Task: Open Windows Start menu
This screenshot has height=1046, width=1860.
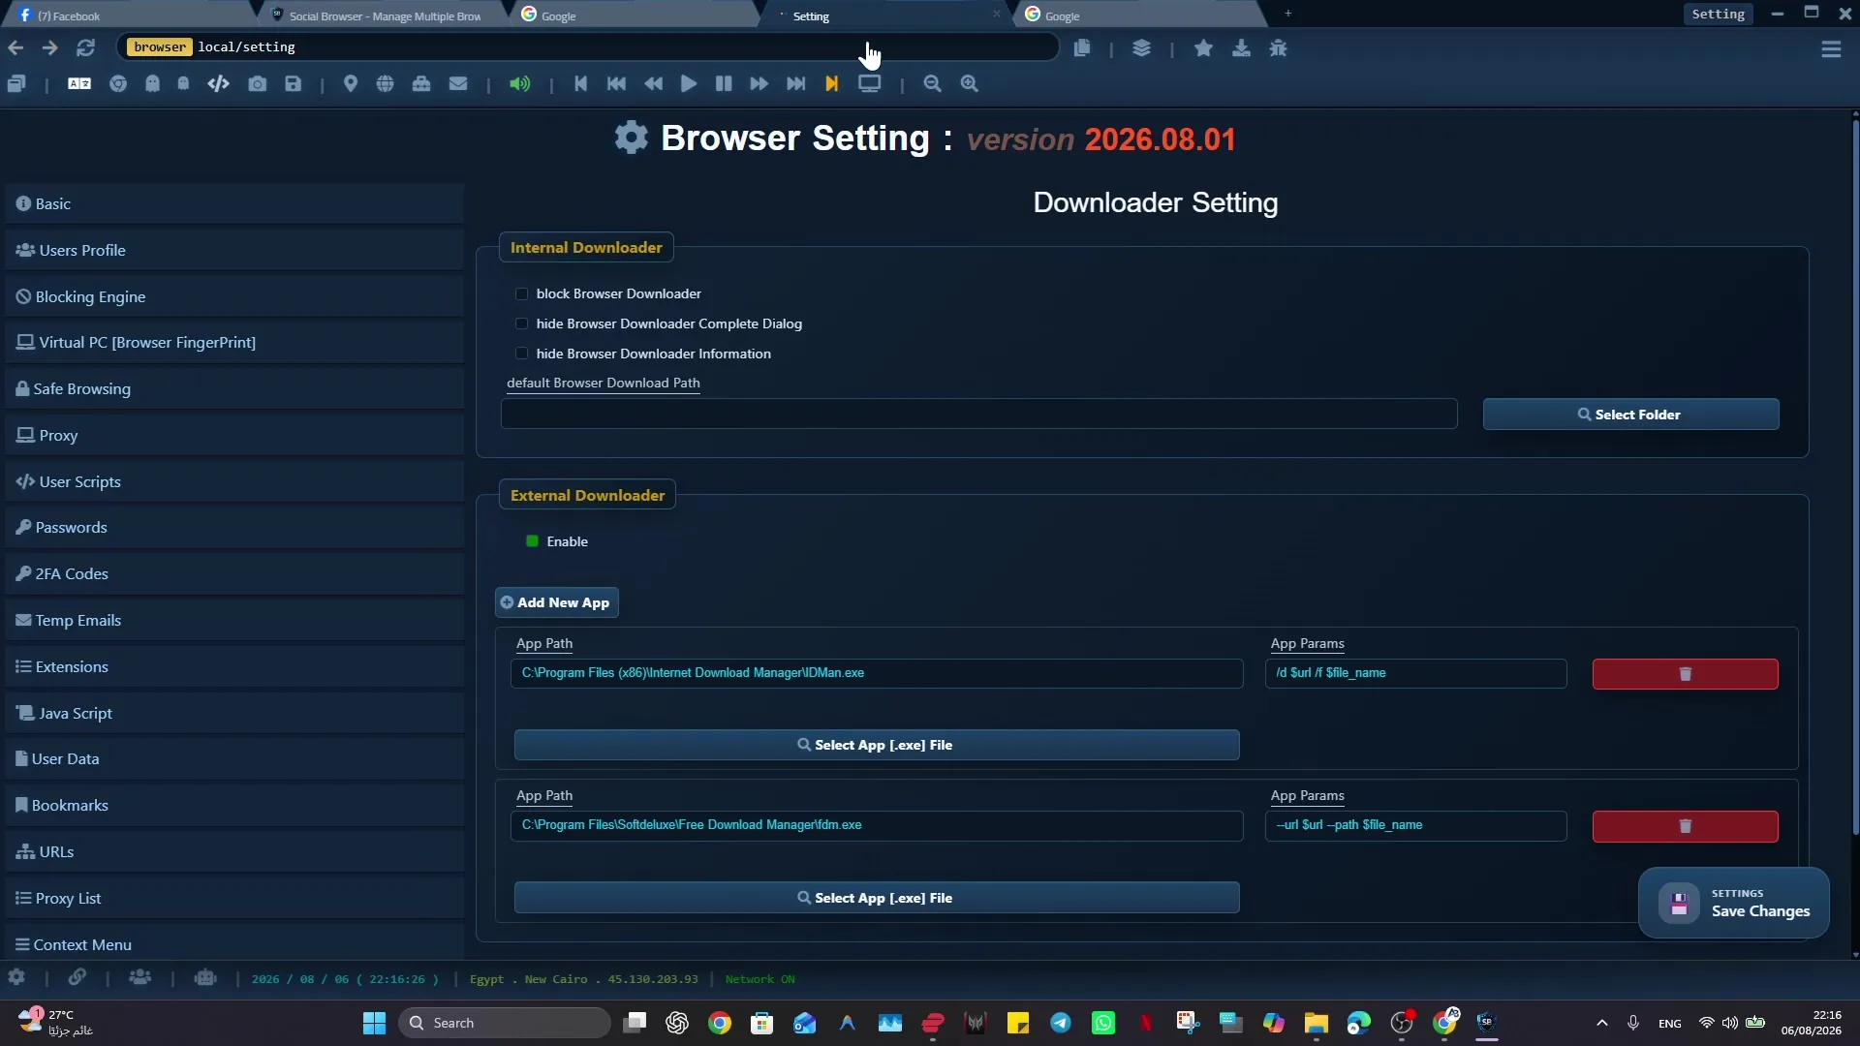Action: click(374, 1023)
